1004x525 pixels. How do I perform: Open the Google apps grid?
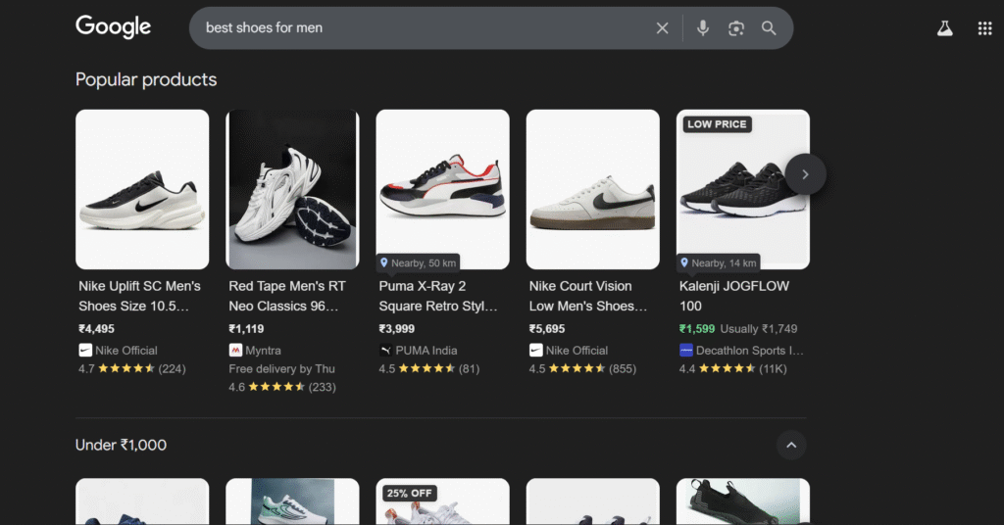tap(984, 28)
